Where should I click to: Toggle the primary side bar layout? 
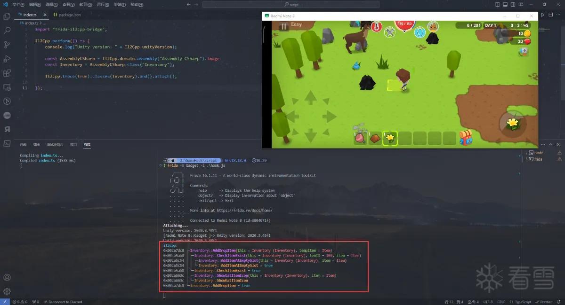[x=499, y=4]
